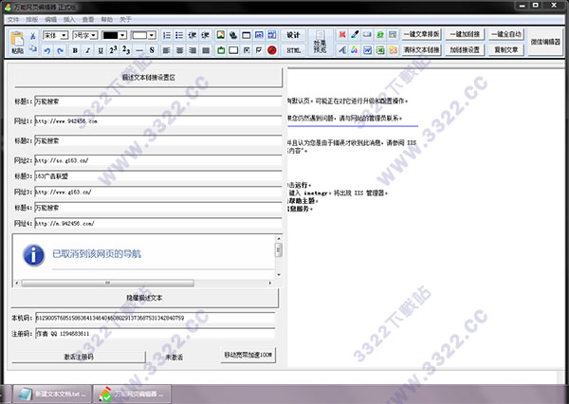Click the 隐藏描述文本 button

point(144,298)
